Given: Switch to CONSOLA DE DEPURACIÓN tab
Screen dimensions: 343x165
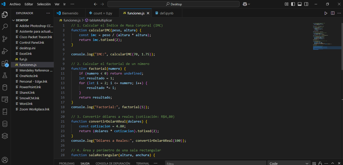Looking at the screenshot, I should point(113,163).
